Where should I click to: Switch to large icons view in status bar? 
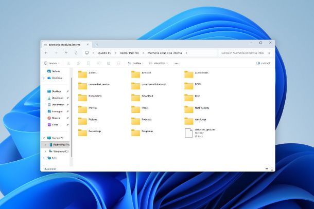coord(272,169)
